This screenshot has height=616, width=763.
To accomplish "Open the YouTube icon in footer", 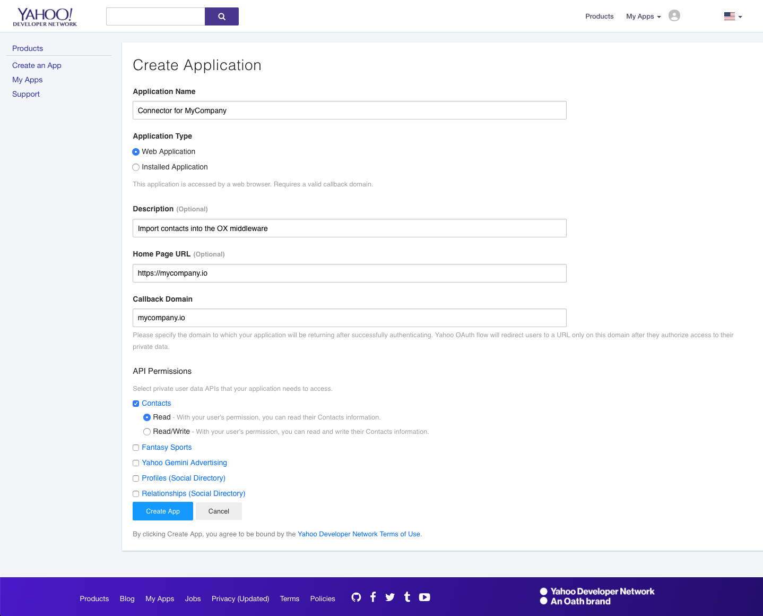I will (x=424, y=597).
